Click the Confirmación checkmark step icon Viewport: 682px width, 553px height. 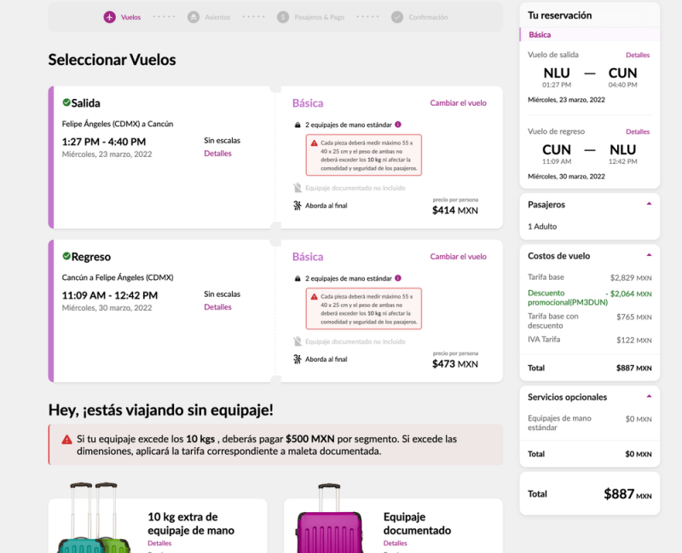tap(397, 17)
